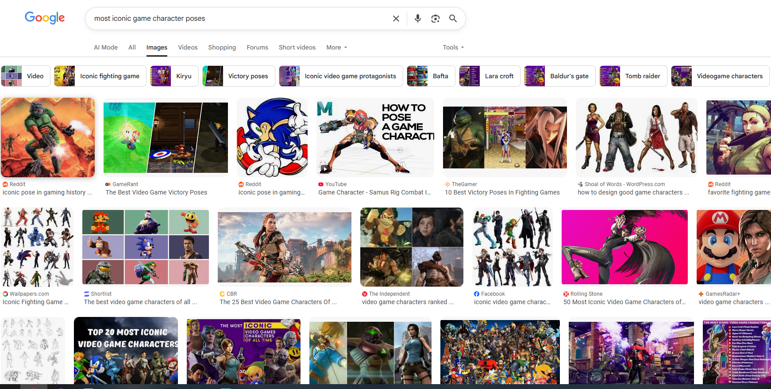Open the Wallpapers.com fighting game image
Viewport: 771px width, 389px height.
37,247
